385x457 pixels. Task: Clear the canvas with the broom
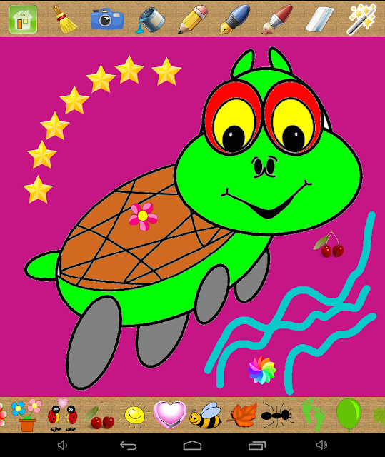[65, 19]
